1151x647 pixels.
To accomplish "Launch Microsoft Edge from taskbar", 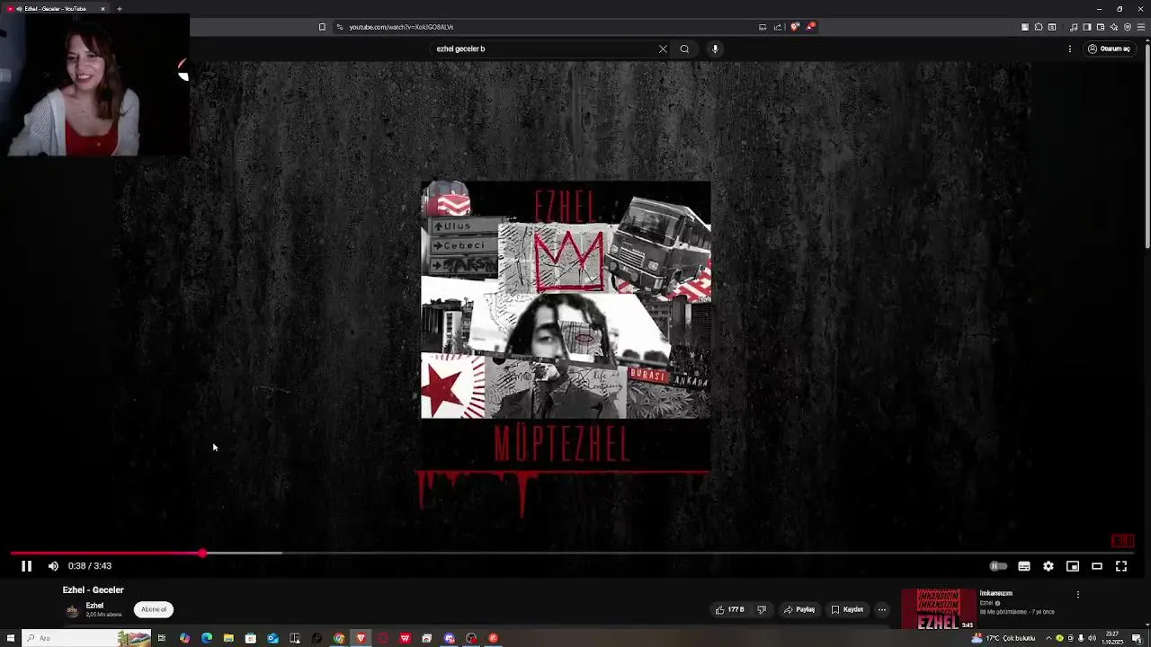I will coord(207,638).
